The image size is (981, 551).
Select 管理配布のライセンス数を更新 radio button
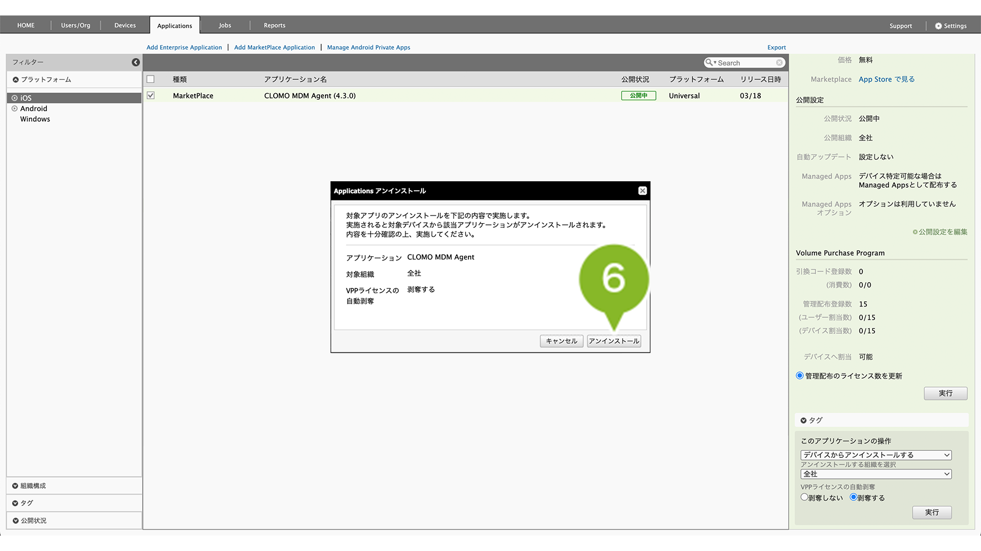(x=799, y=376)
